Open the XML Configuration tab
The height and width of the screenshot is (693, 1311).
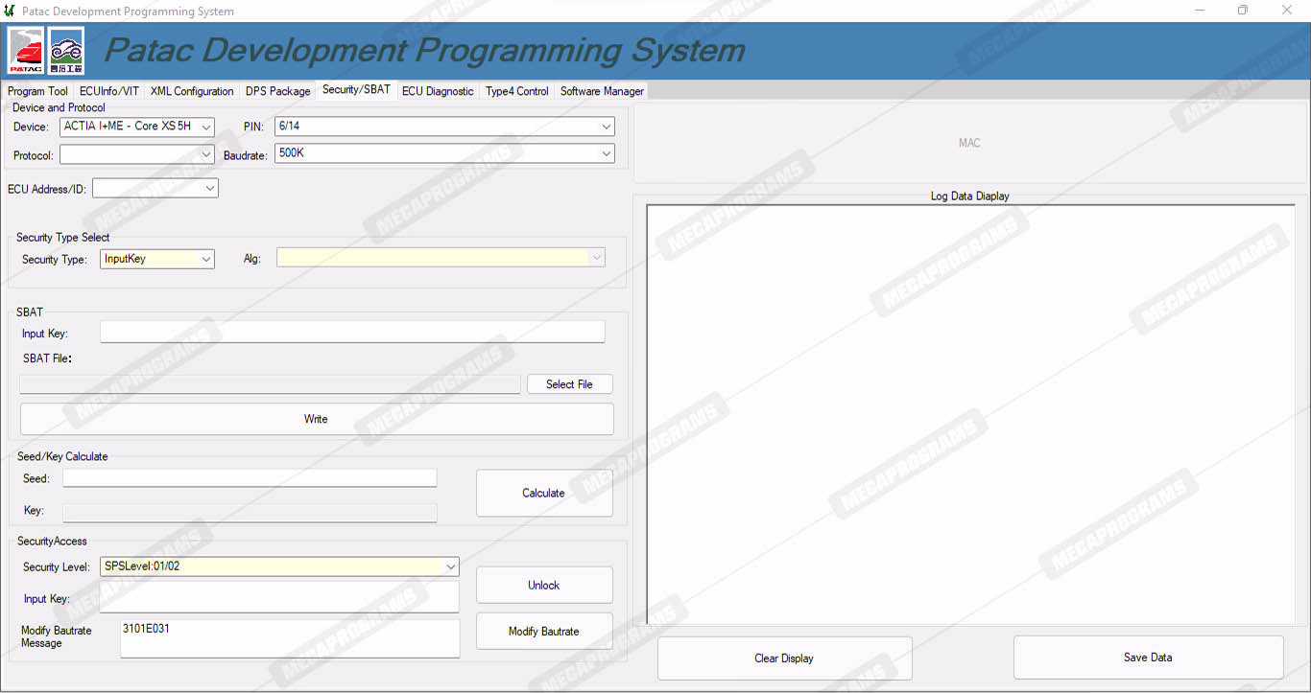point(192,91)
